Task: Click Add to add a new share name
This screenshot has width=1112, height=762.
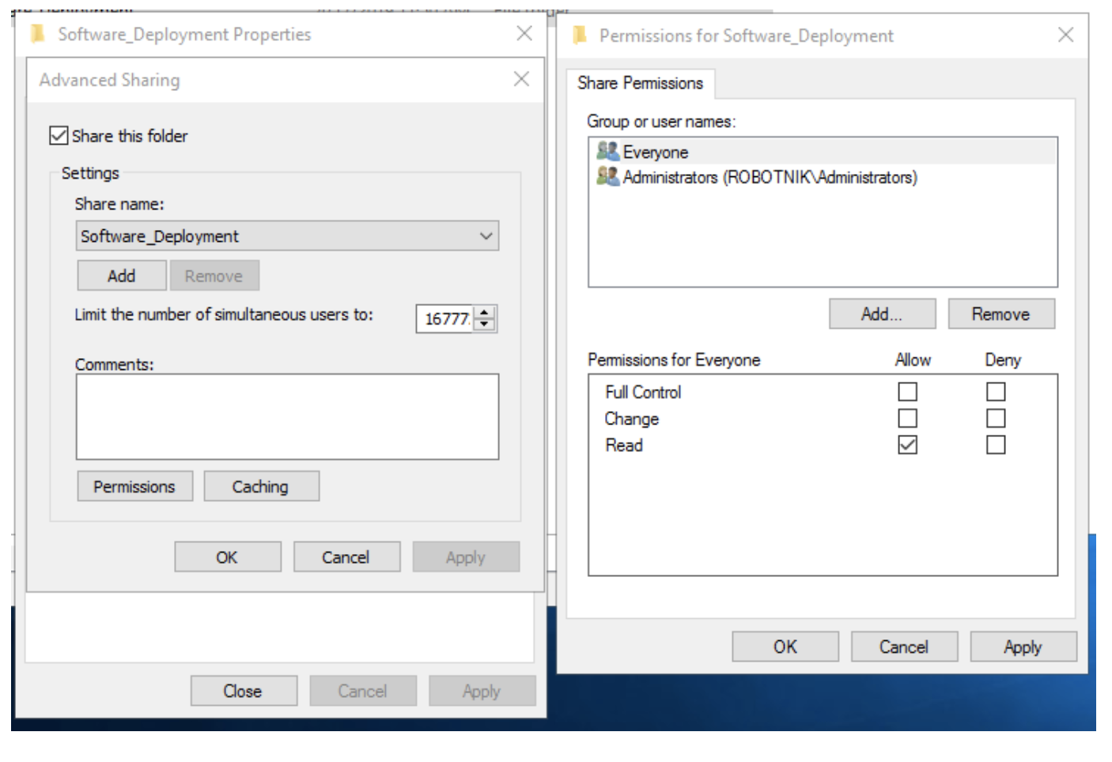Action: point(121,275)
